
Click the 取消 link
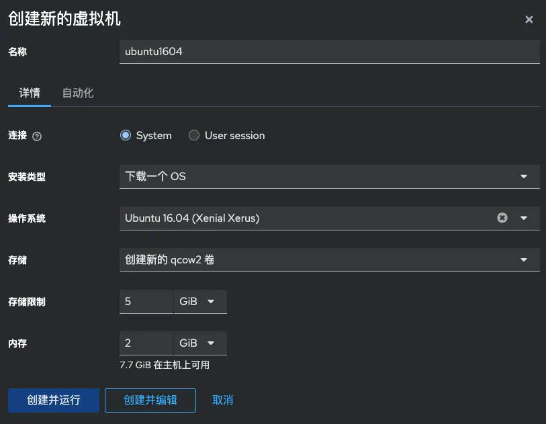pos(223,400)
